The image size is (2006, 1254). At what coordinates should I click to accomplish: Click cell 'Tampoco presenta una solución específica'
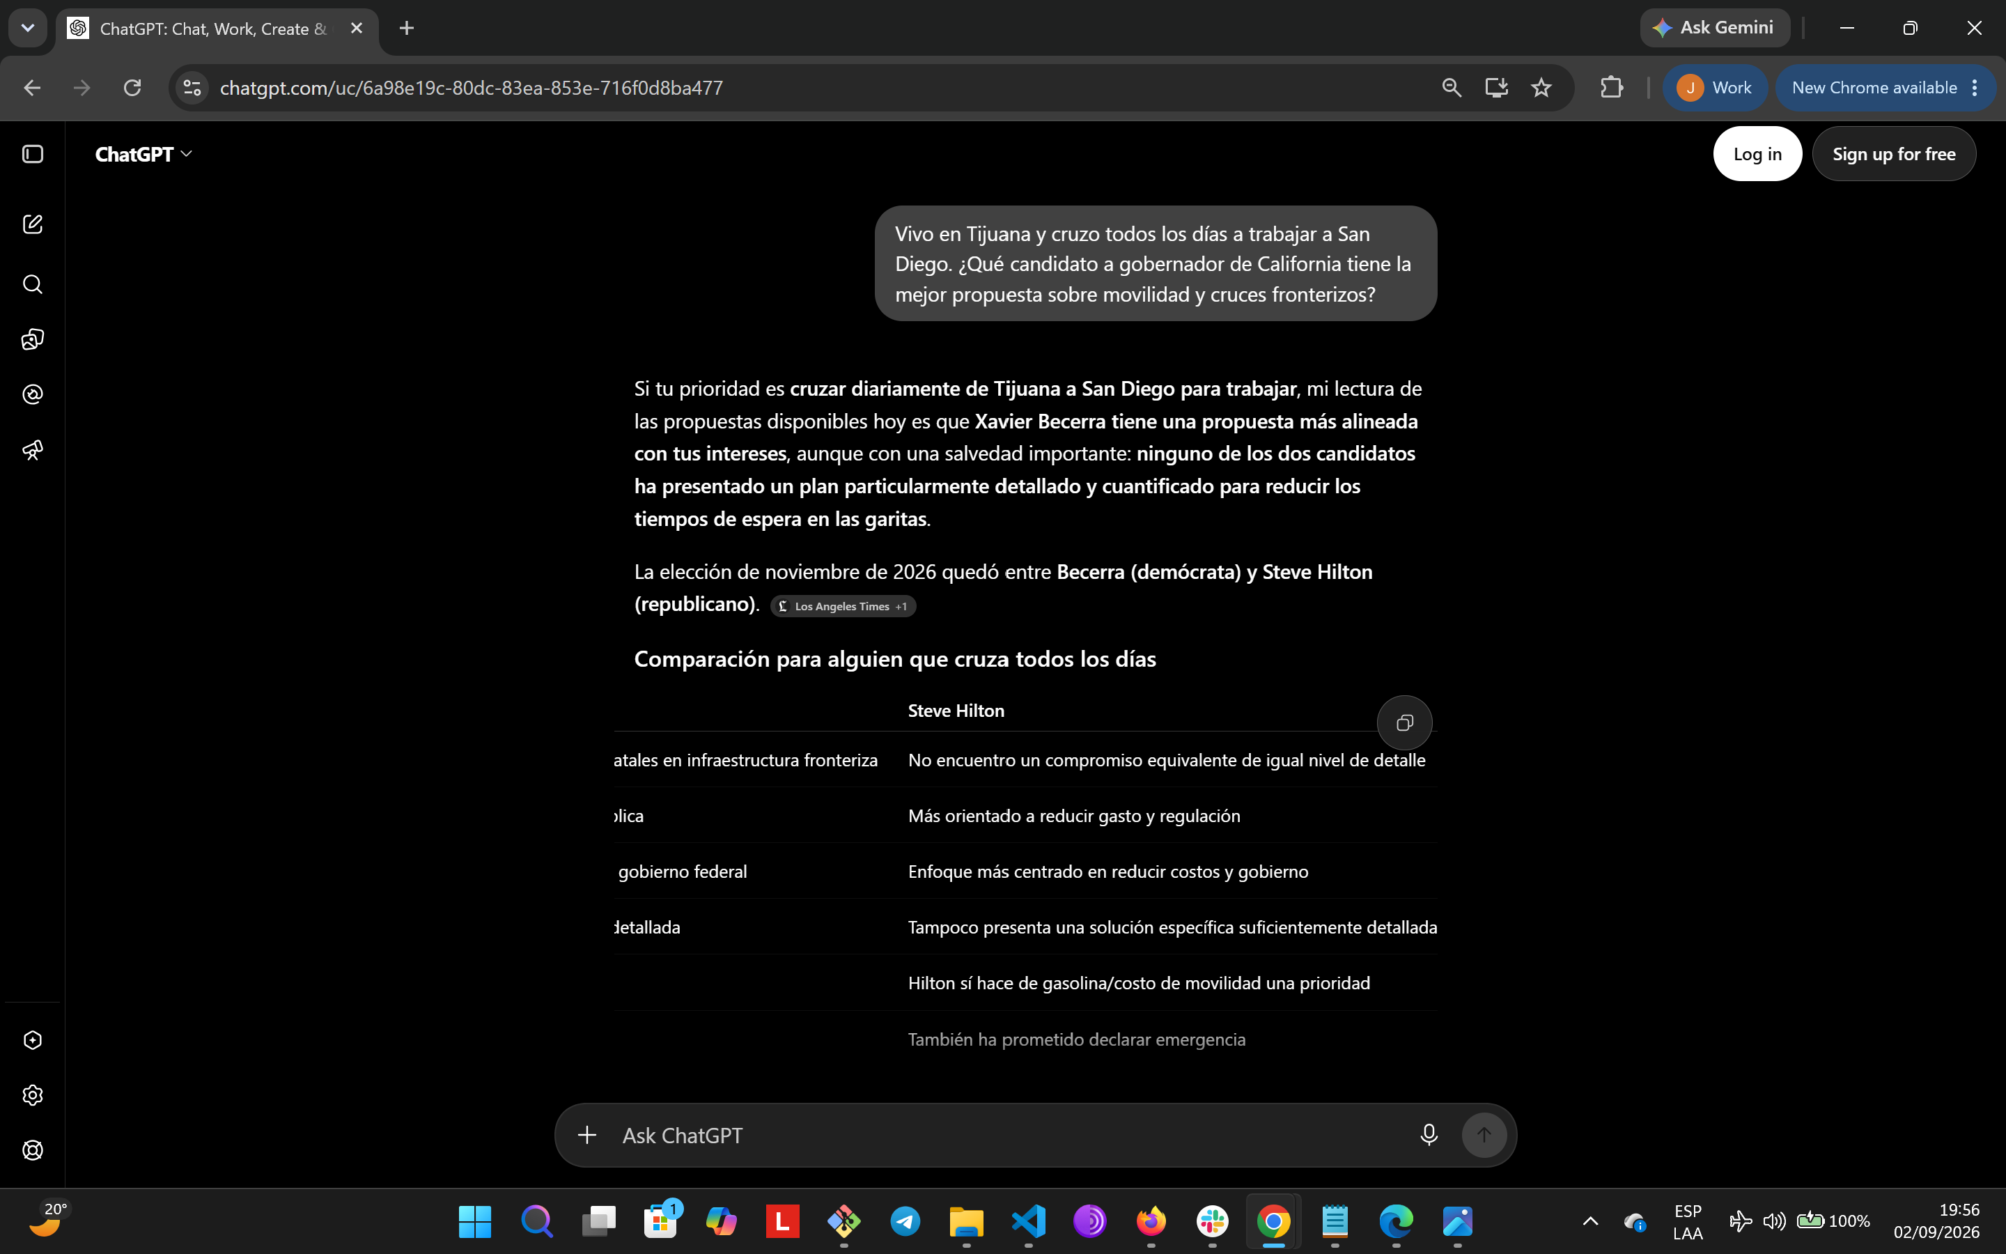pyautogui.click(x=1172, y=927)
